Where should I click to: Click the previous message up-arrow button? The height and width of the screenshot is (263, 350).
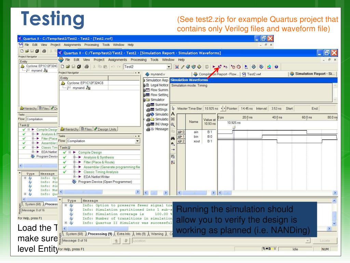116,241
